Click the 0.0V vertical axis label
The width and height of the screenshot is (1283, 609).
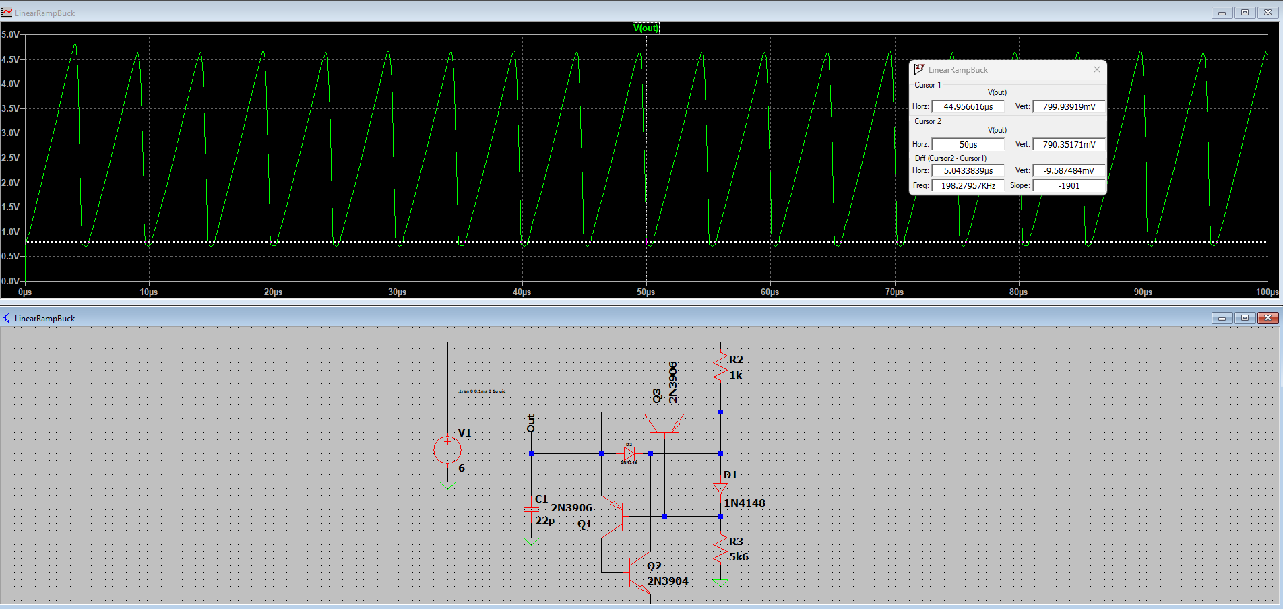[x=10, y=281]
